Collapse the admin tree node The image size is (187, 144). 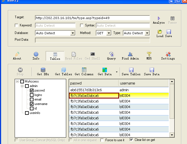click(x=22, y=86)
